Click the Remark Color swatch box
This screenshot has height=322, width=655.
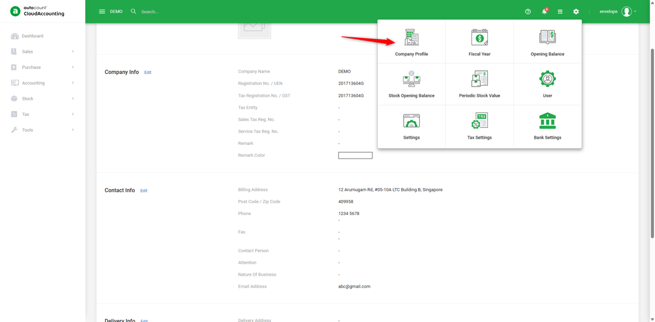point(355,156)
